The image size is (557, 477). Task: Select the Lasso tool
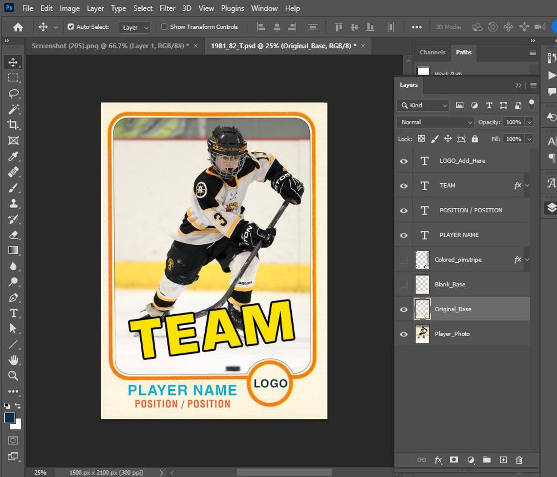point(14,94)
